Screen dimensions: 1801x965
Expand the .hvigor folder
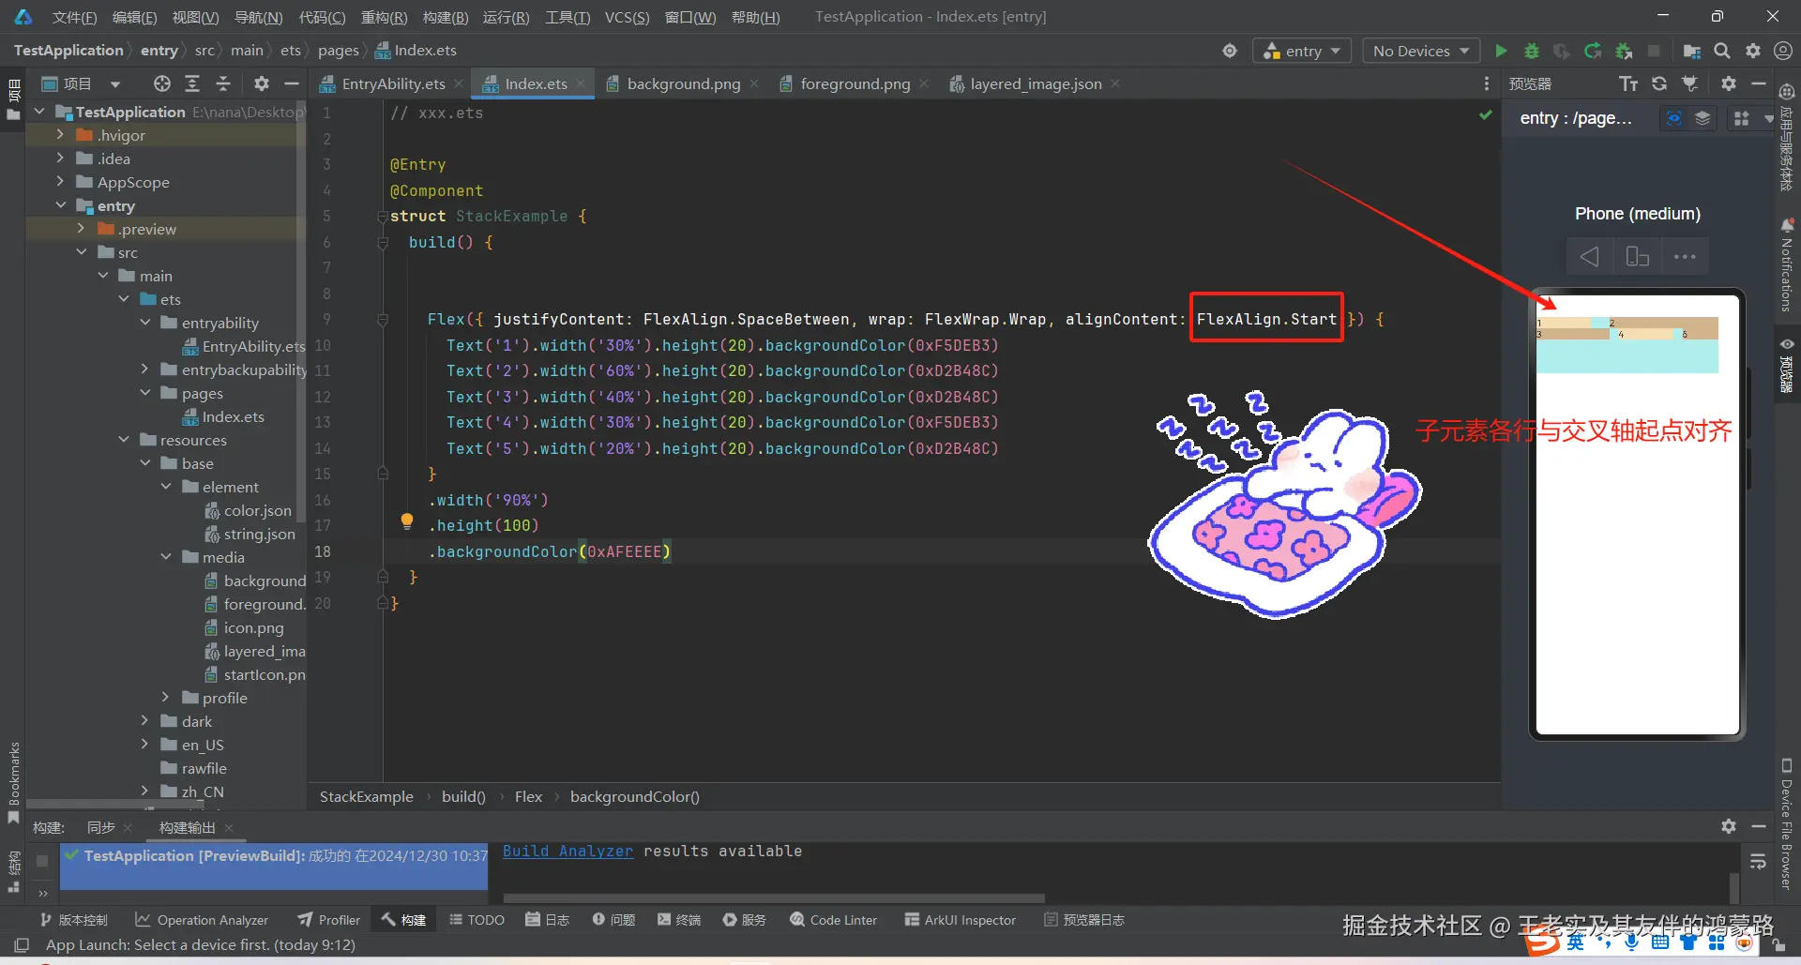point(61,135)
